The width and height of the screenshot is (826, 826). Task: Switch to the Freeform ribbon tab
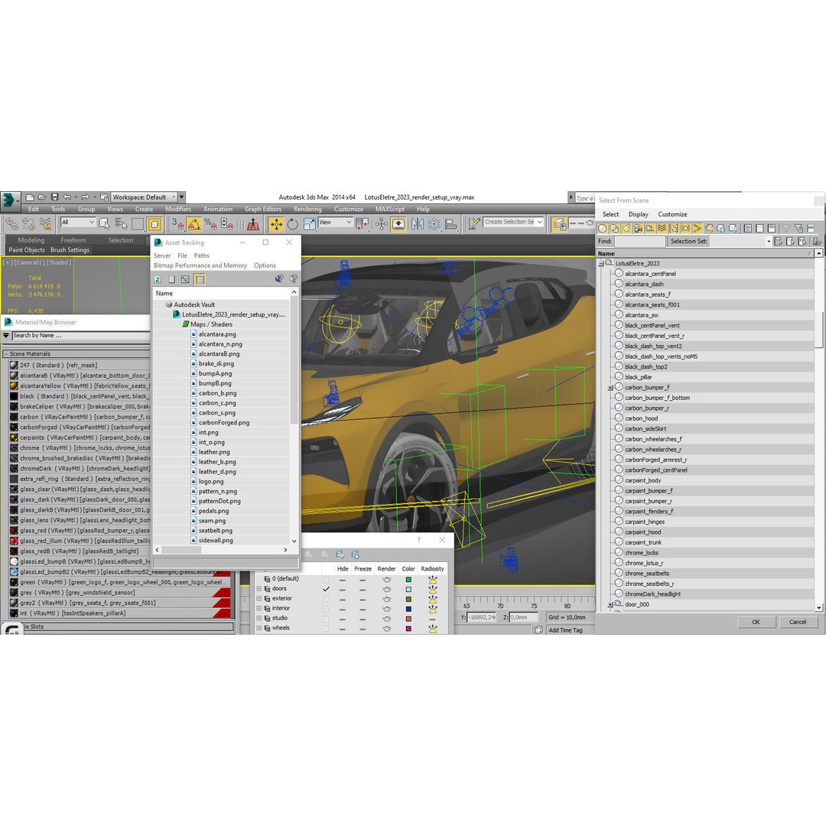pyautogui.click(x=73, y=240)
